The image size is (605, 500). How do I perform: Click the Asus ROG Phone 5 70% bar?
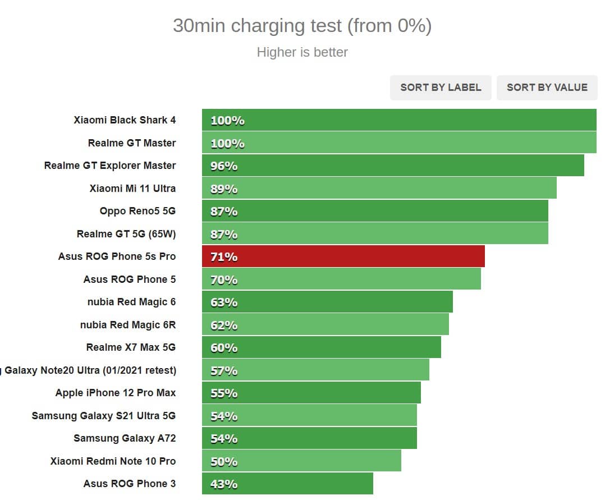pos(341,279)
